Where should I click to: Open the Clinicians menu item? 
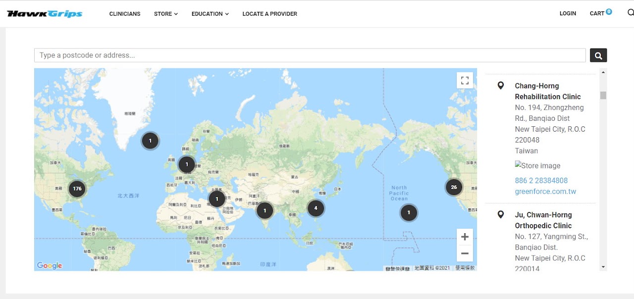point(125,14)
